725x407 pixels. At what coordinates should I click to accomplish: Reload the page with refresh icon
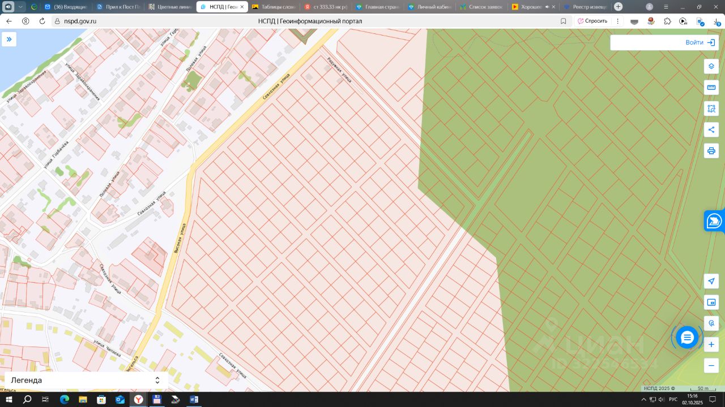coord(42,21)
